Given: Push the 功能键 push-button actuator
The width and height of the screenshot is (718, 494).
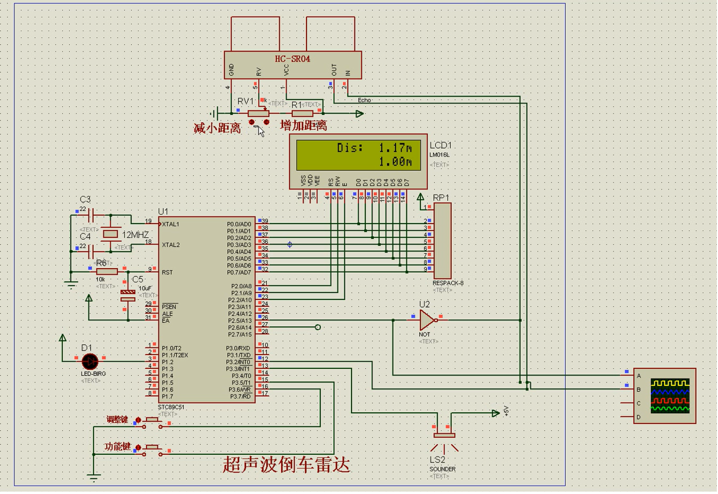Looking at the screenshot, I should 152,447.
